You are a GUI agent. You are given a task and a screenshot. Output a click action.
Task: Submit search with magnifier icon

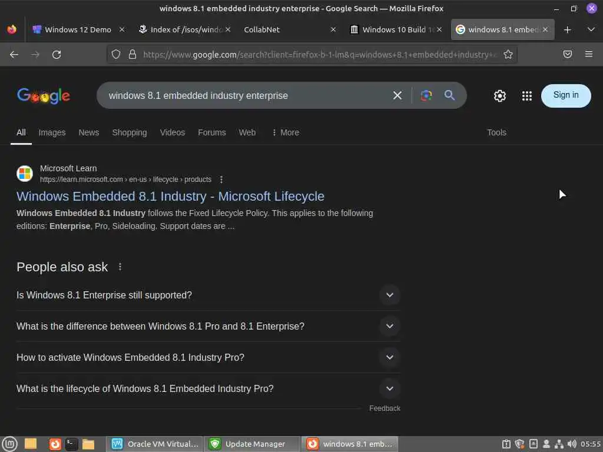(x=449, y=95)
